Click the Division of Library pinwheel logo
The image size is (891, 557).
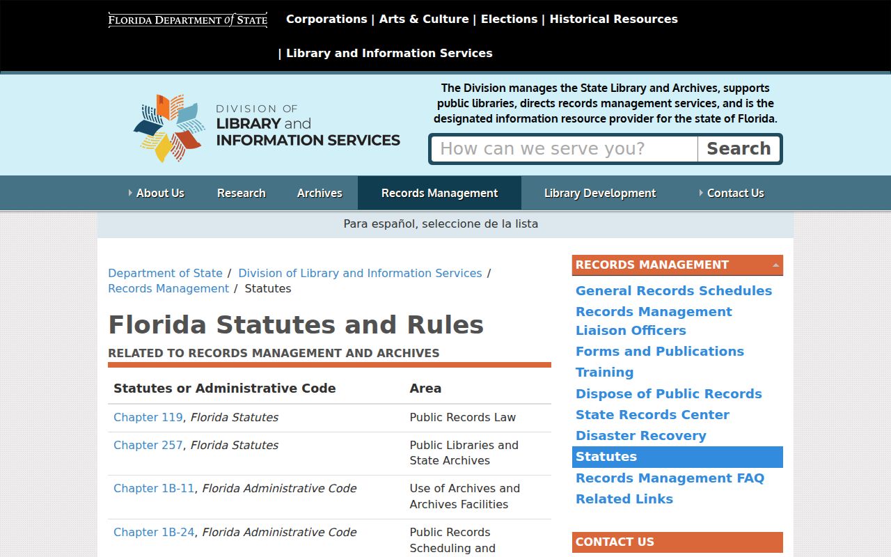pyautogui.click(x=170, y=128)
